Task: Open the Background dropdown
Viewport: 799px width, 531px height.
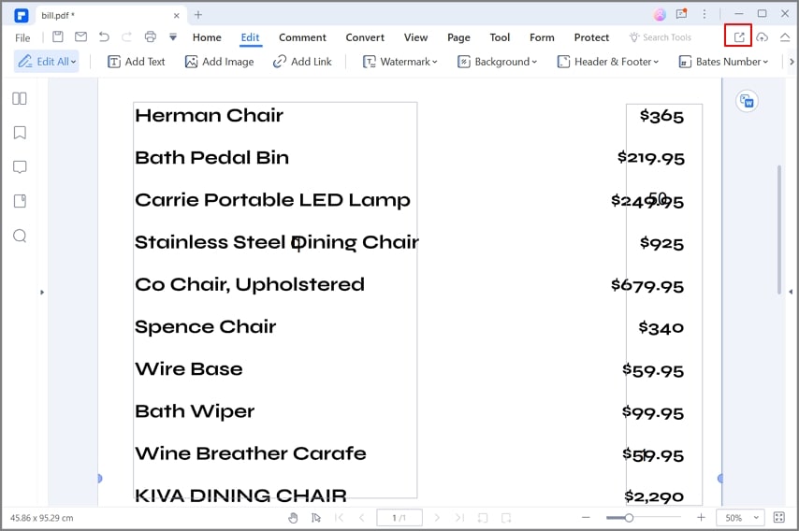Action: click(x=498, y=62)
